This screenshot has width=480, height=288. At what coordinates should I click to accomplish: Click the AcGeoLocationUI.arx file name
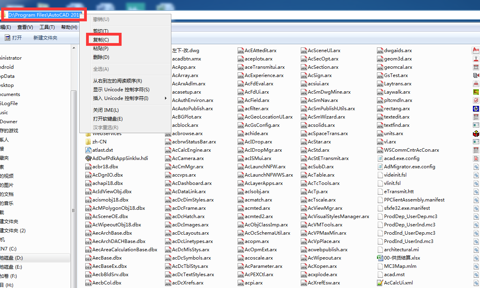tap(268, 117)
